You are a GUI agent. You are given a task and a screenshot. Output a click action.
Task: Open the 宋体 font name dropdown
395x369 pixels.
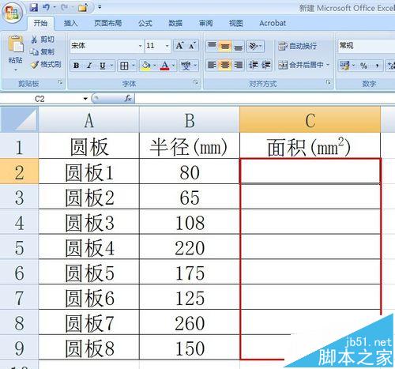tap(141, 46)
